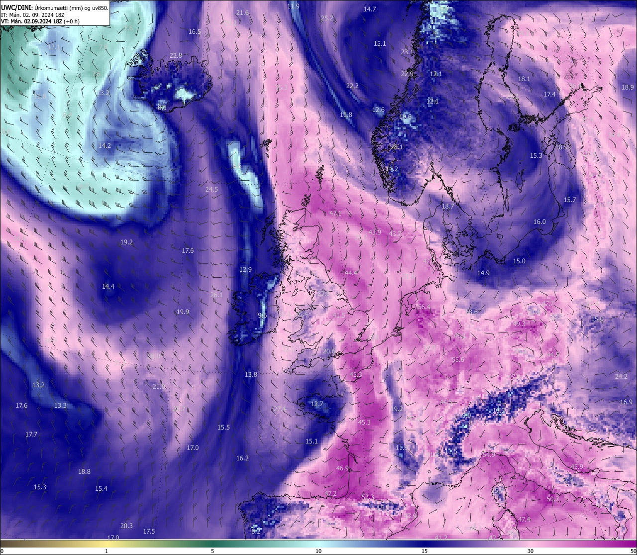This screenshot has height=555, width=637.
Task: Click the 24.2 value at the right edge
Action: point(621,376)
